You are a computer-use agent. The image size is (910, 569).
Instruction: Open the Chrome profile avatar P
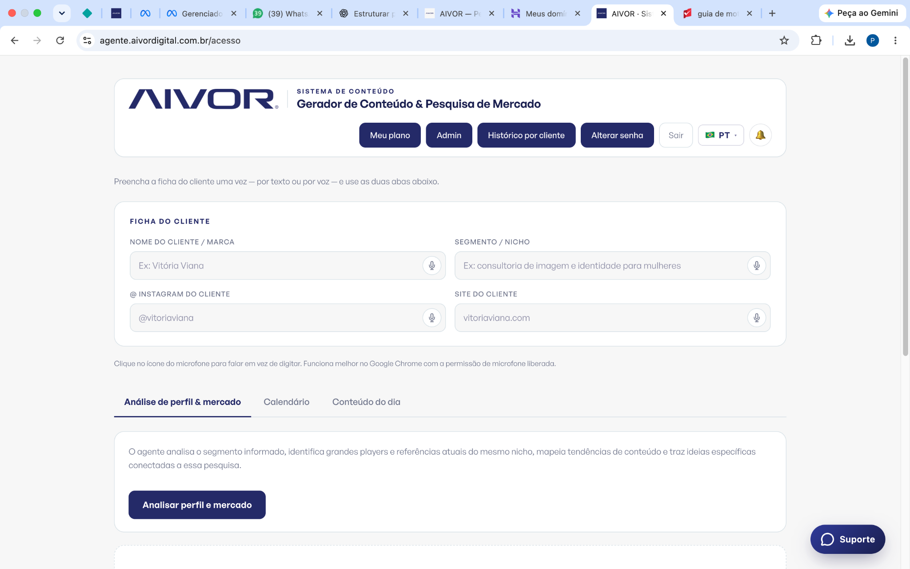pos(872,40)
